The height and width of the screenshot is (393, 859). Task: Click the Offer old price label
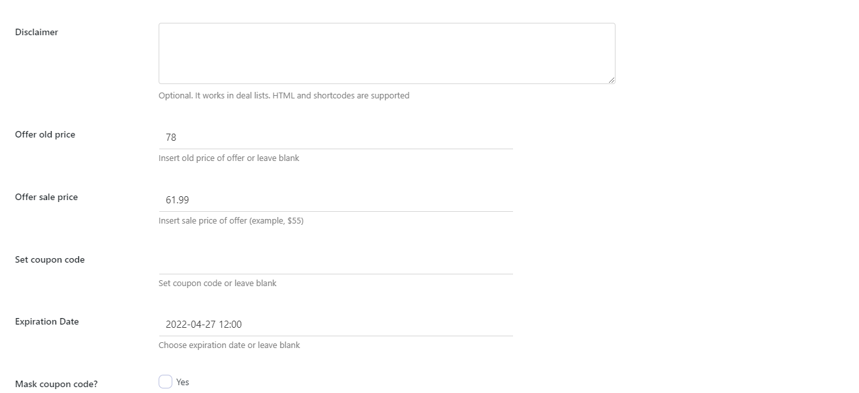point(45,134)
